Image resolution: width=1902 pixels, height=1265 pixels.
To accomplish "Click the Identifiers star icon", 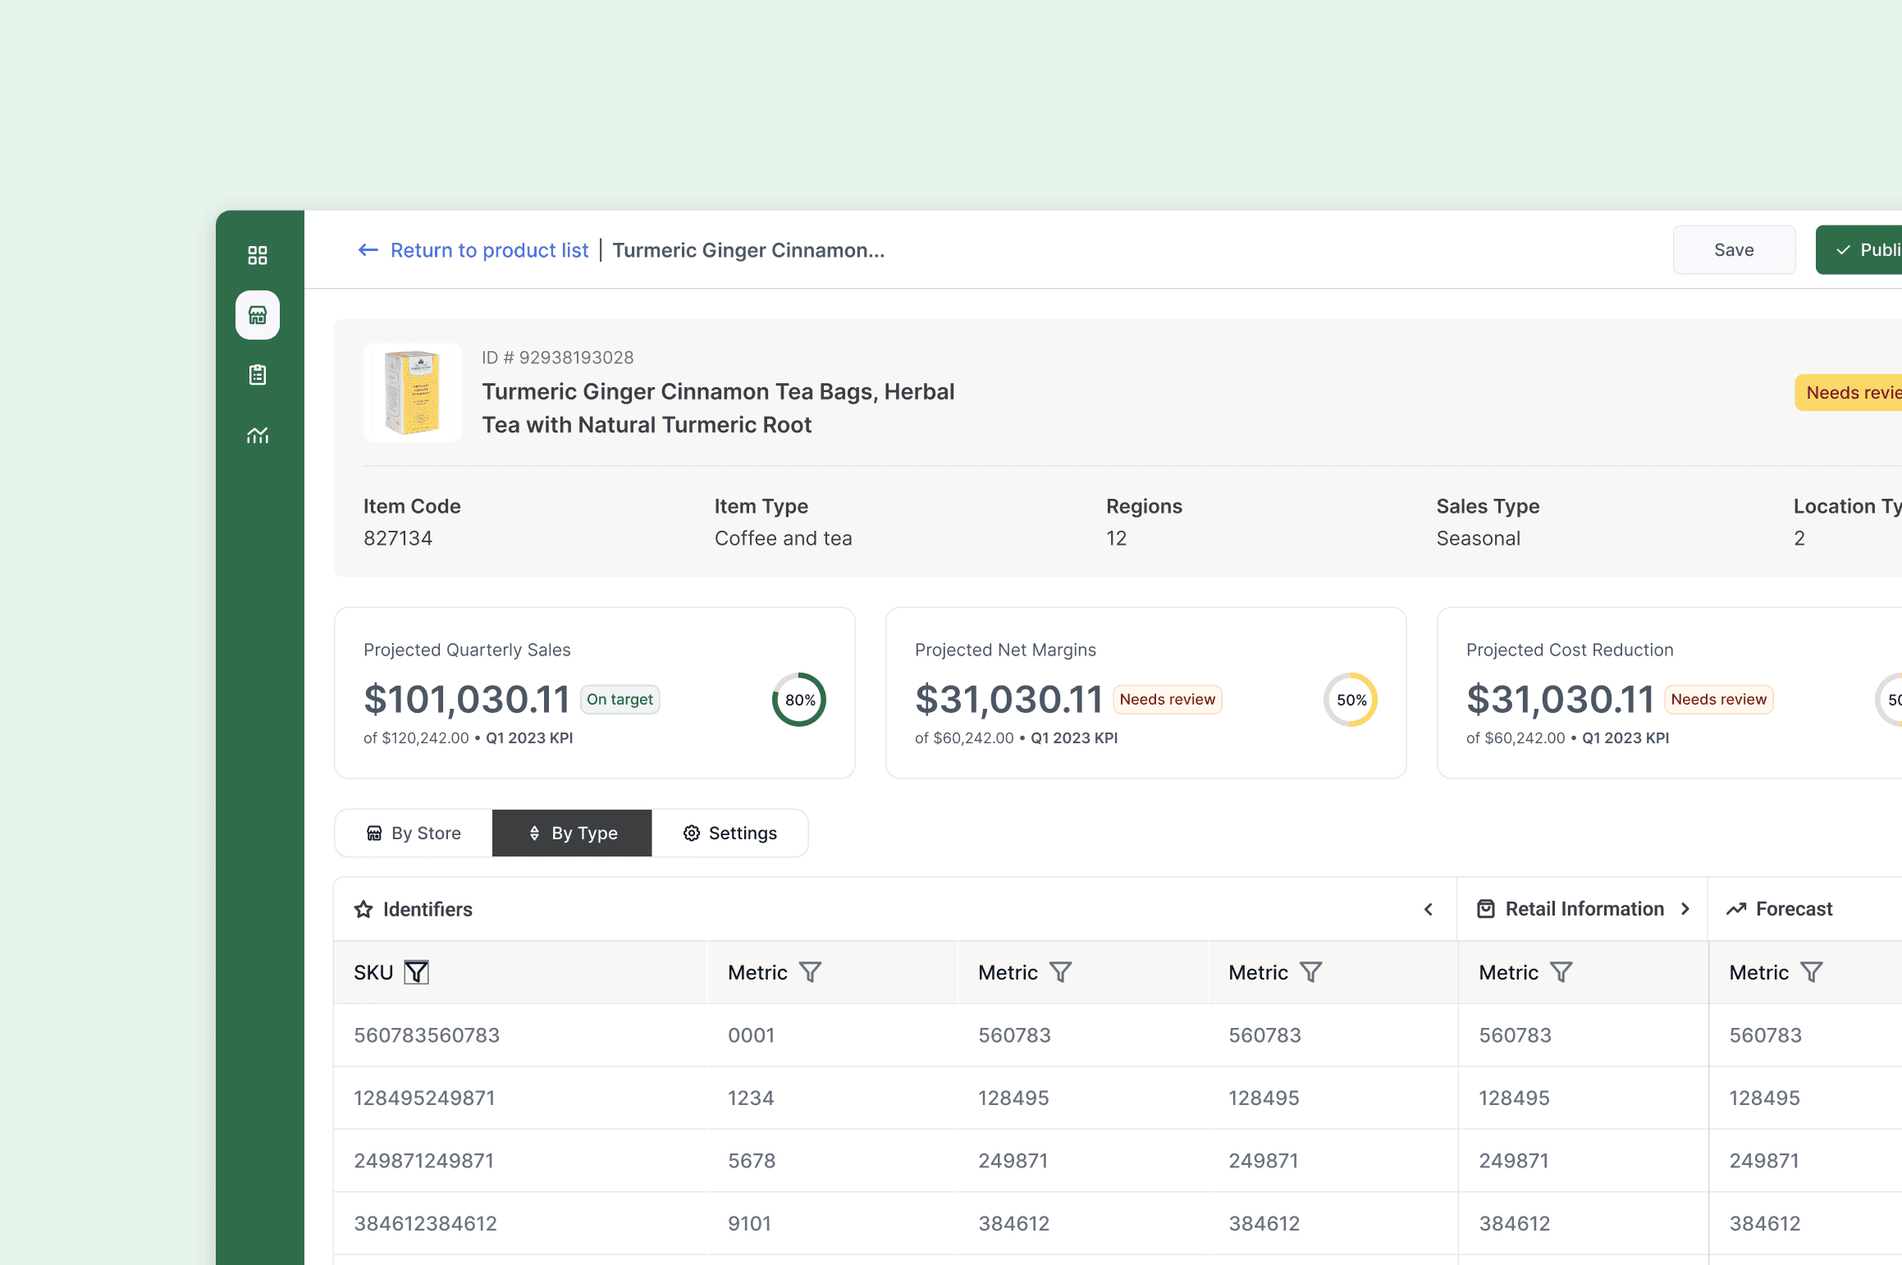I will [363, 909].
